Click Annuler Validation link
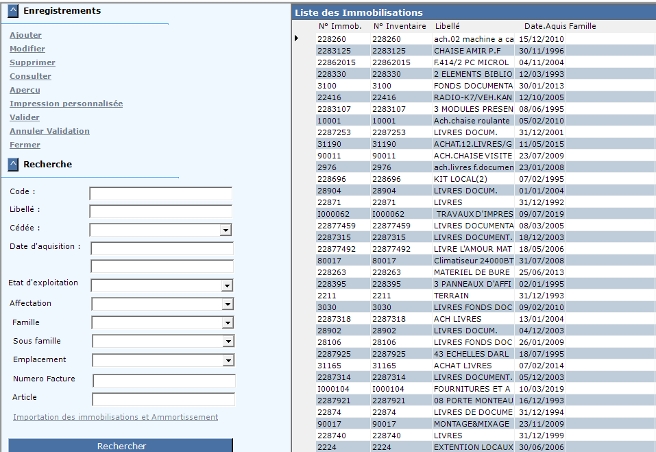 click(x=49, y=131)
